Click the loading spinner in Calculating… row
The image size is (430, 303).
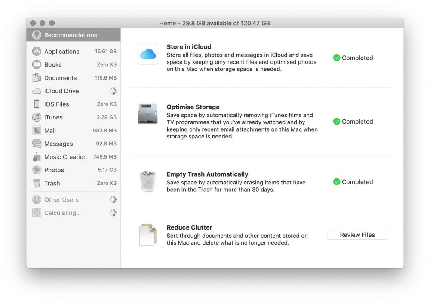113,213
